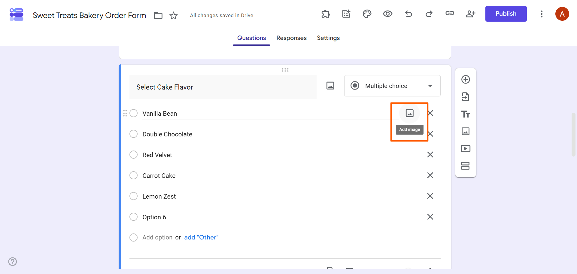This screenshot has width=577, height=274.
Task: Select the Double Chocolate radio button
Action: 133,134
